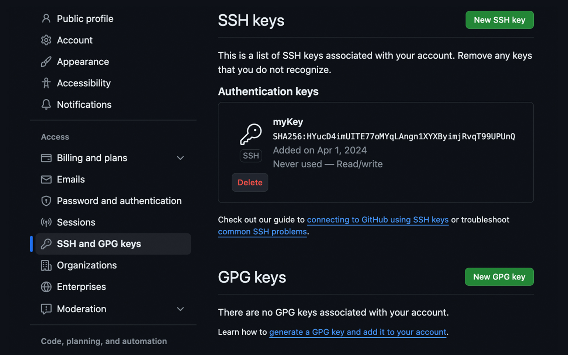568x355 pixels.
Task: Click the Public profile person icon
Action: [46, 18]
